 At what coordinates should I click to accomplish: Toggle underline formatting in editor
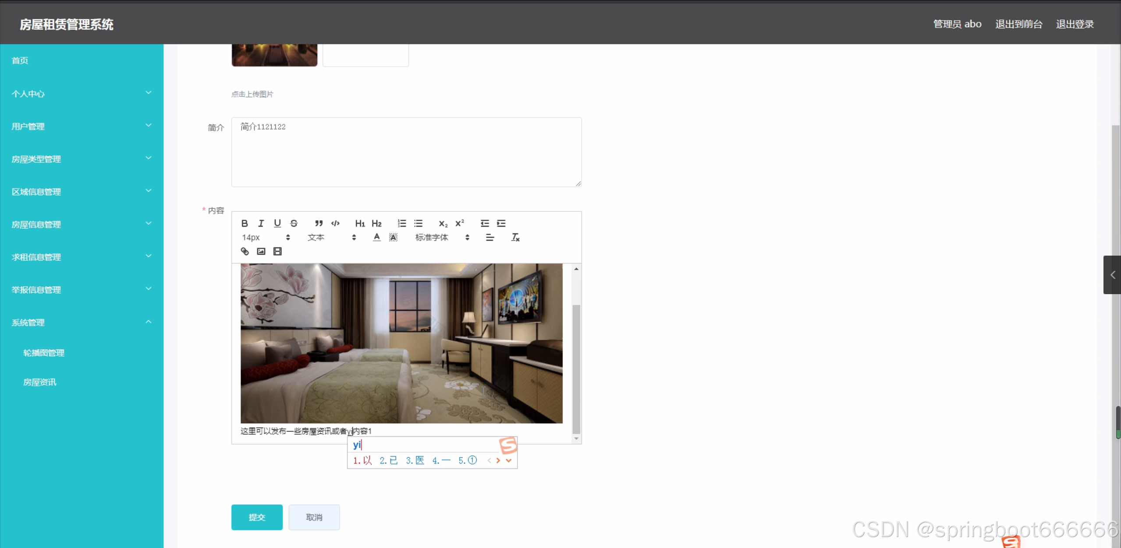pyautogui.click(x=277, y=223)
